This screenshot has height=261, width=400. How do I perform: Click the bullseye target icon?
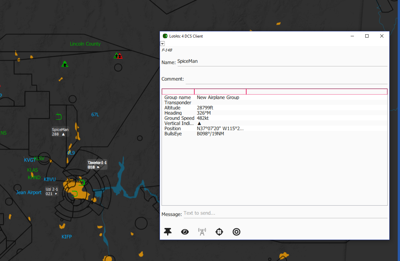pos(236,232)
